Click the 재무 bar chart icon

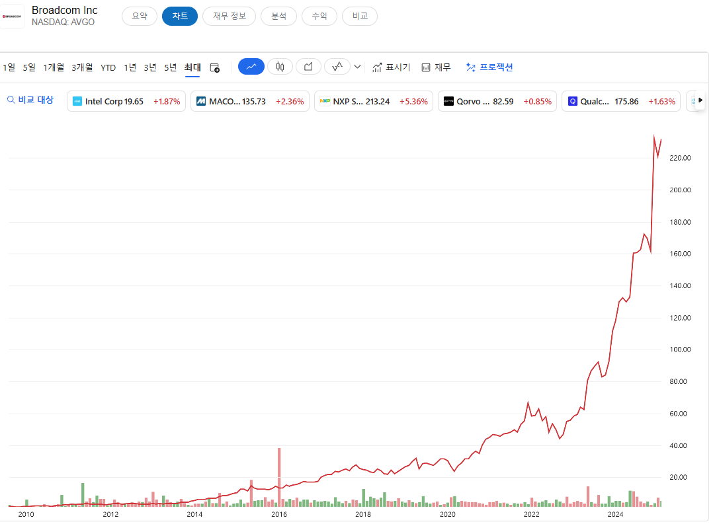[x=426, y=67]
